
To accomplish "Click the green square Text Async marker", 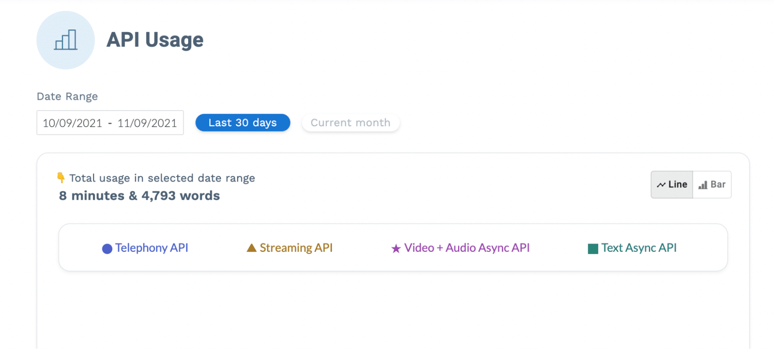I will pyautogui.click(x=593, y=249).
